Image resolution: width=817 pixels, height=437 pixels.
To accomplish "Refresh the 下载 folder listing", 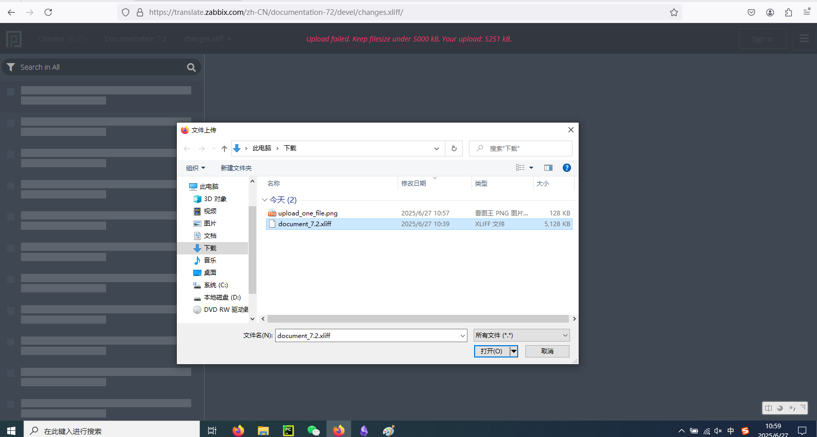I will [x=454, y=148].
